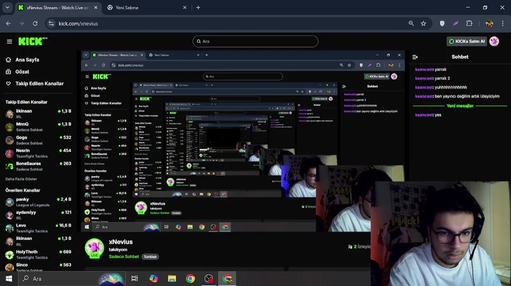Switch to xNevius Stream tab
Viewport: 511px width, 286px height.
point(58,8)
